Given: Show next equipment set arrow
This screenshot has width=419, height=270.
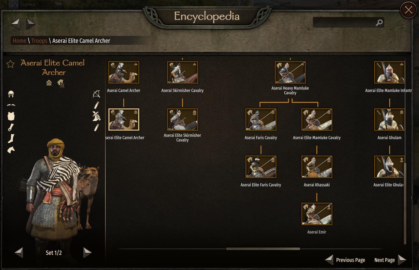Looking at the screenshot, I should click(x=87, y=252).
